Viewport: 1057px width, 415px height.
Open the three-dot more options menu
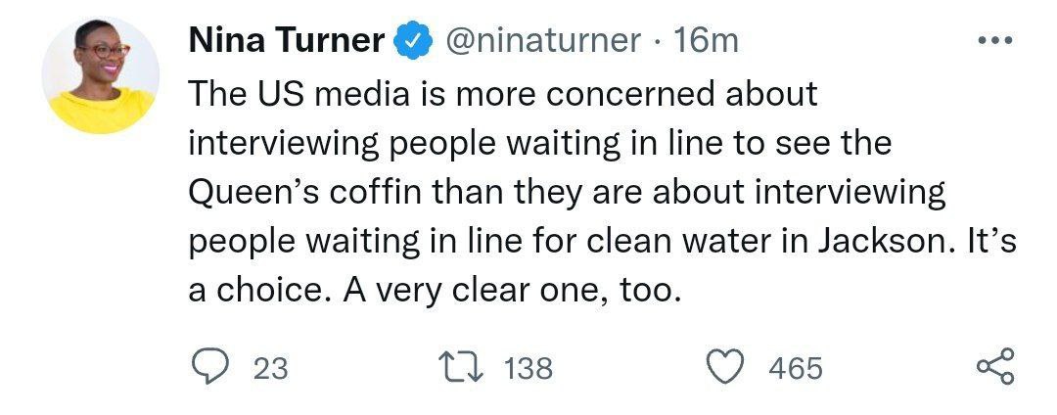coord(995,40)
